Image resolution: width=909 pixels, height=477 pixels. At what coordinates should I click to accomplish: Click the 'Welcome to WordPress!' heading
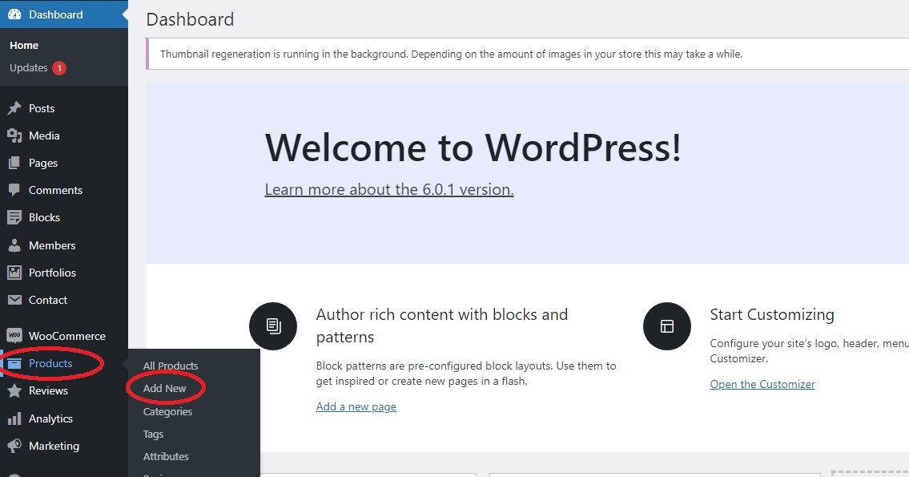coord(473,148)
